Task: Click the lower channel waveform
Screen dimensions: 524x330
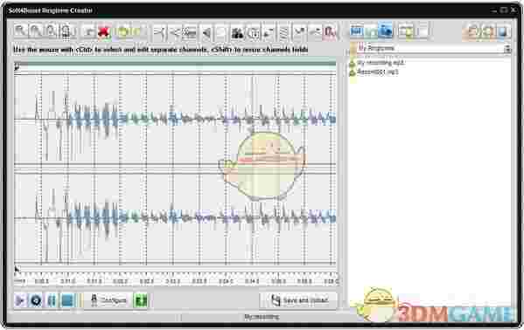Action: coord(175,218)
